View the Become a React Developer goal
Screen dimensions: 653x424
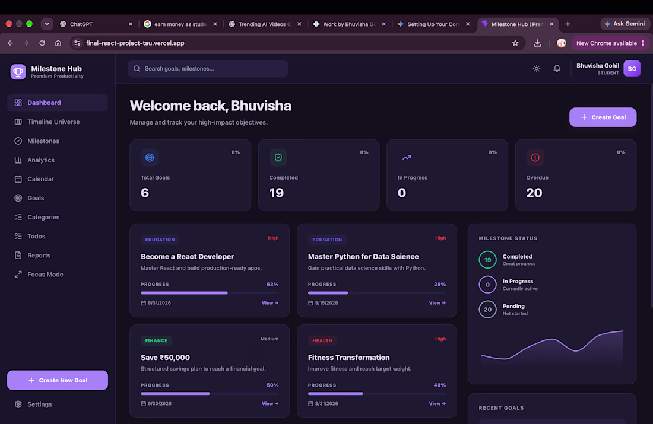tap(270, 304)
